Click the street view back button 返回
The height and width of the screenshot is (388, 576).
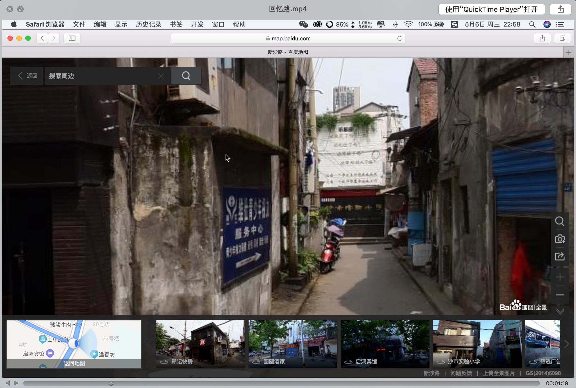tap(26, 76)
